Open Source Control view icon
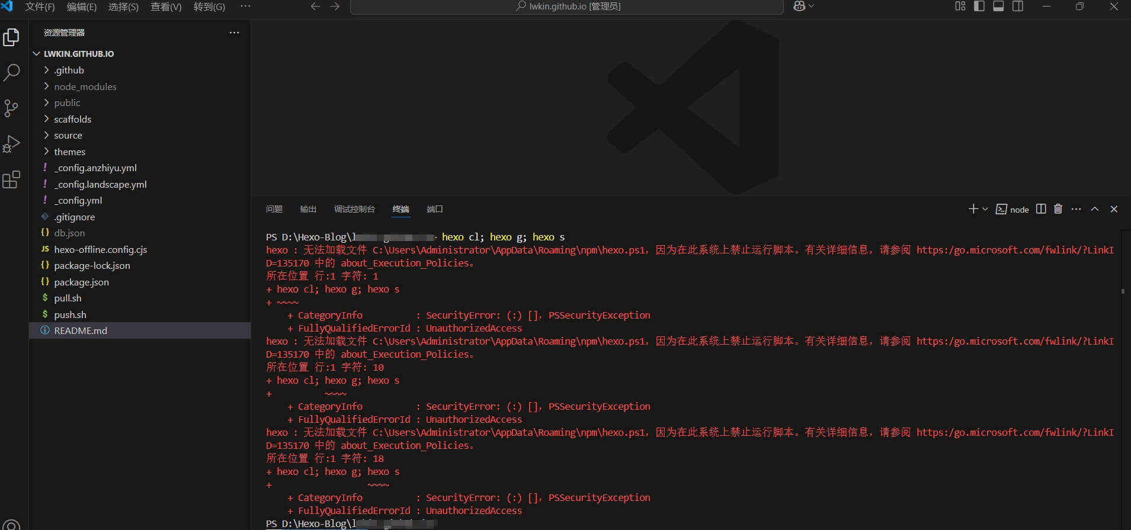 (x=11, y=108)
